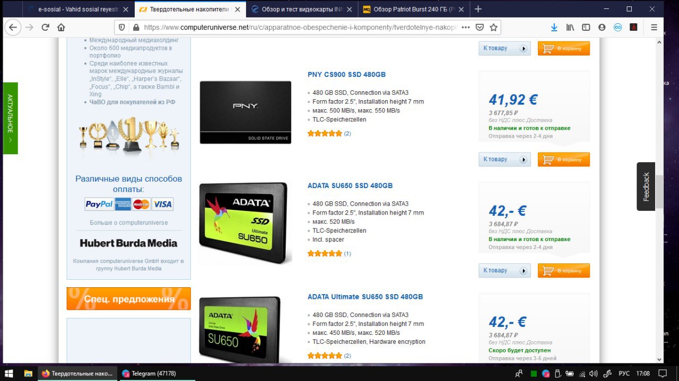Expand the green АКТУАЛЬНОЕ side tab
Screen dimensions: 679x381
(x=10, y=118)
